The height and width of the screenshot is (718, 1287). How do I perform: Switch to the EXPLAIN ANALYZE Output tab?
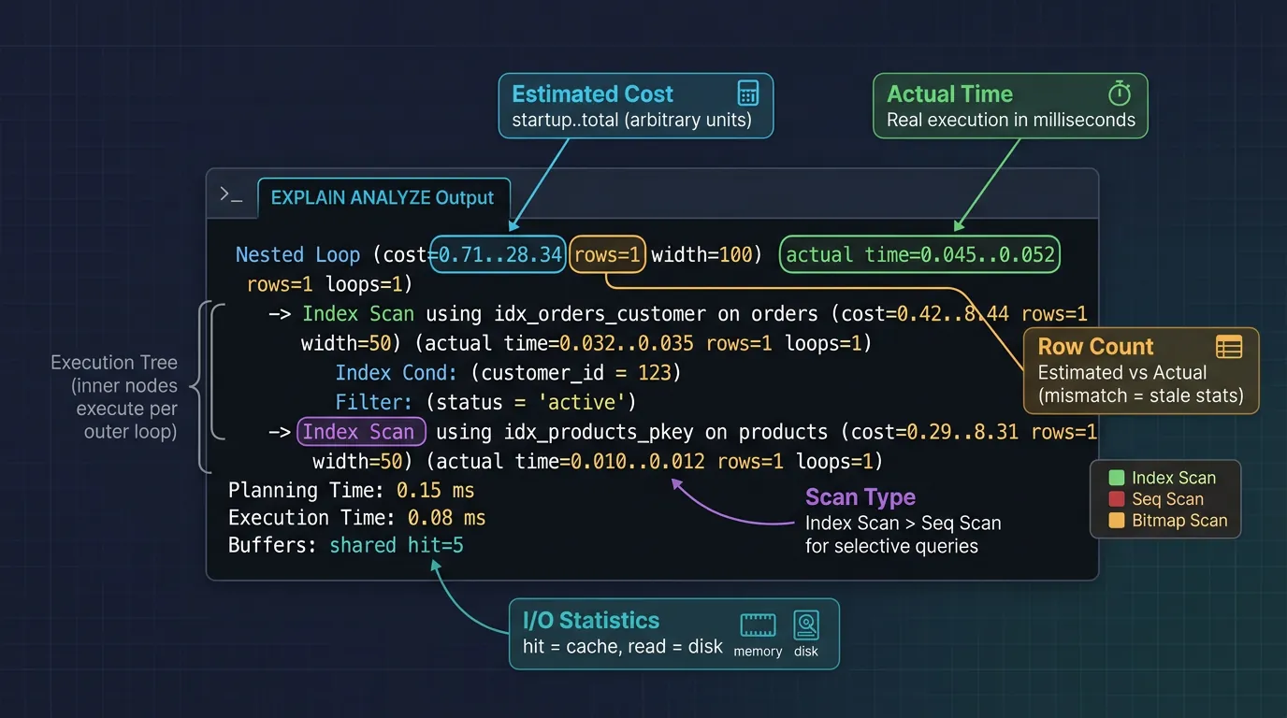(383, 197)
